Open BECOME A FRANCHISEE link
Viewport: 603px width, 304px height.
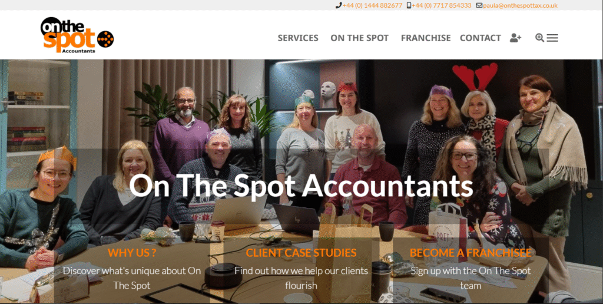(x=471, y=253)
